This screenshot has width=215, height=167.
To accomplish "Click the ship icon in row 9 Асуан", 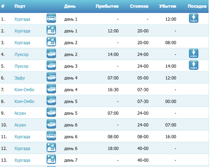I will pos(51,112).
